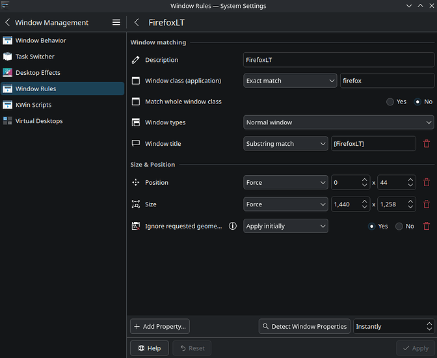
Task: Select Window Rules in sidebar
Action: 62,89
